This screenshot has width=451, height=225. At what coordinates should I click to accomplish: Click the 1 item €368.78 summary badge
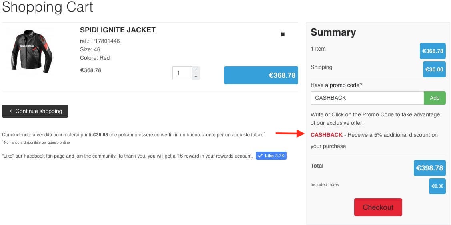pos(433,51)
